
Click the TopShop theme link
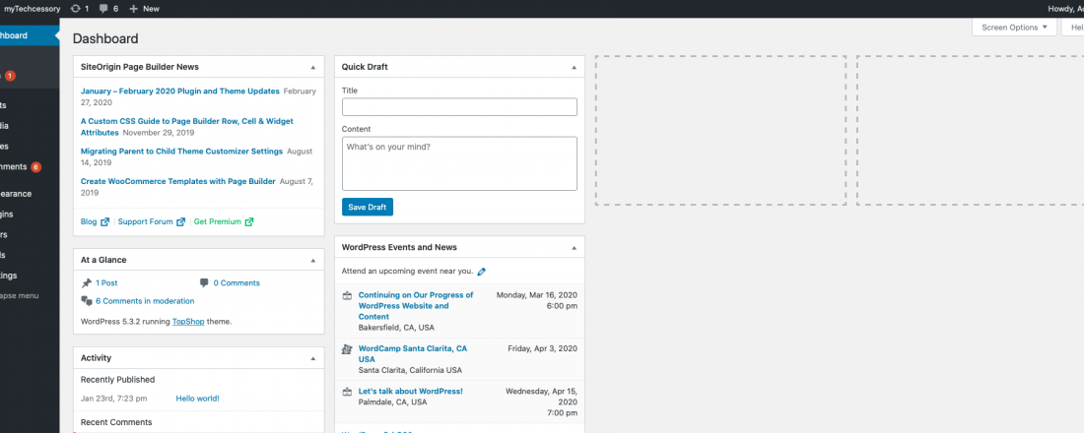(x=189, y=322)
